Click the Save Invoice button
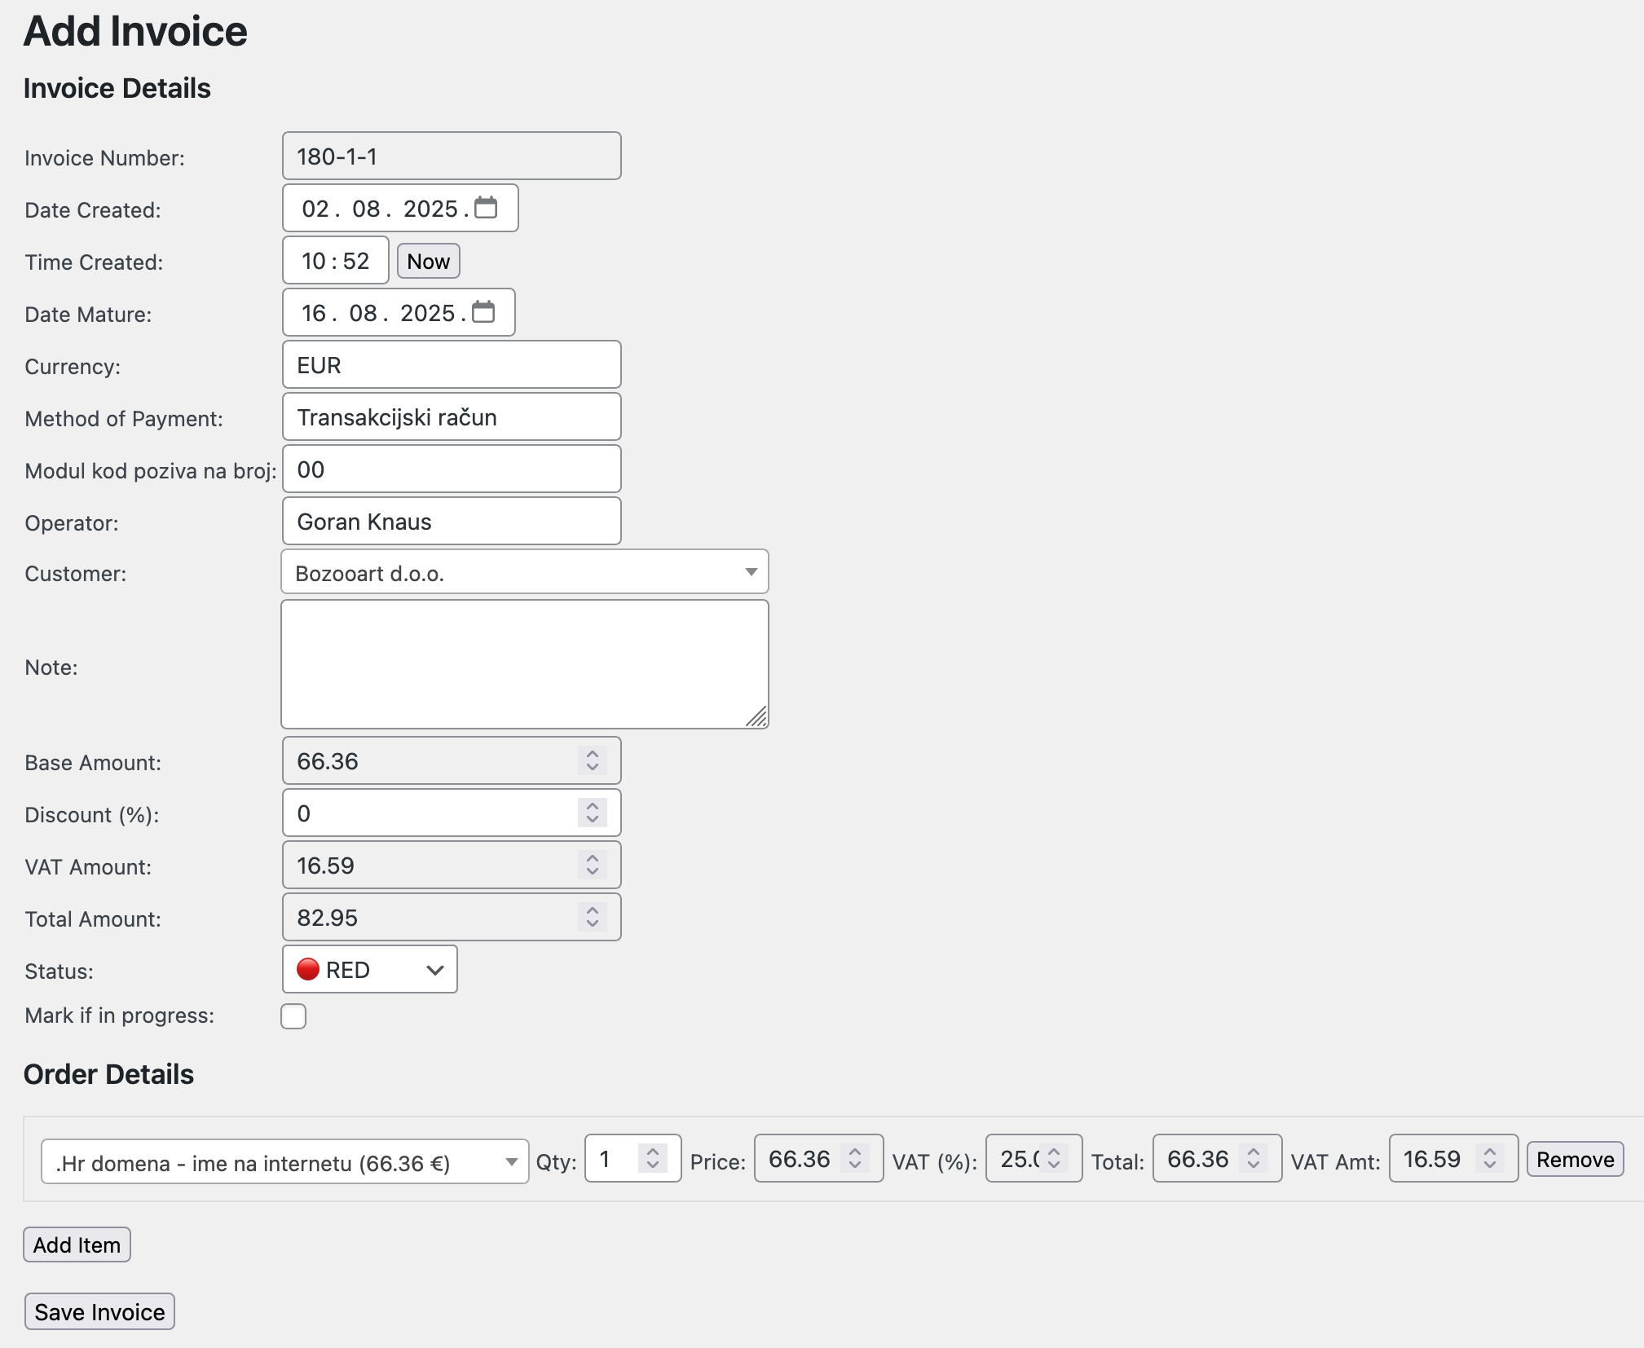Viewport: 1644px width, 1348px height. tap(99, 1312)
